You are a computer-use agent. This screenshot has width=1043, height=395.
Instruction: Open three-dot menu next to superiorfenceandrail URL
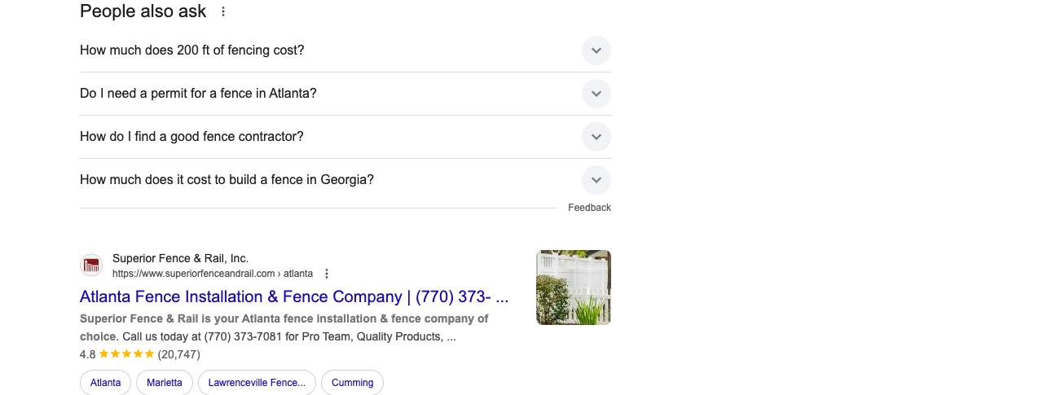tap(327, 274)
